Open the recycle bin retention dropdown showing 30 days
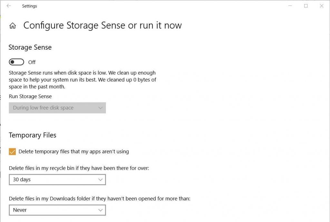This screenshot has width=330, height=222. pos(57,179)
